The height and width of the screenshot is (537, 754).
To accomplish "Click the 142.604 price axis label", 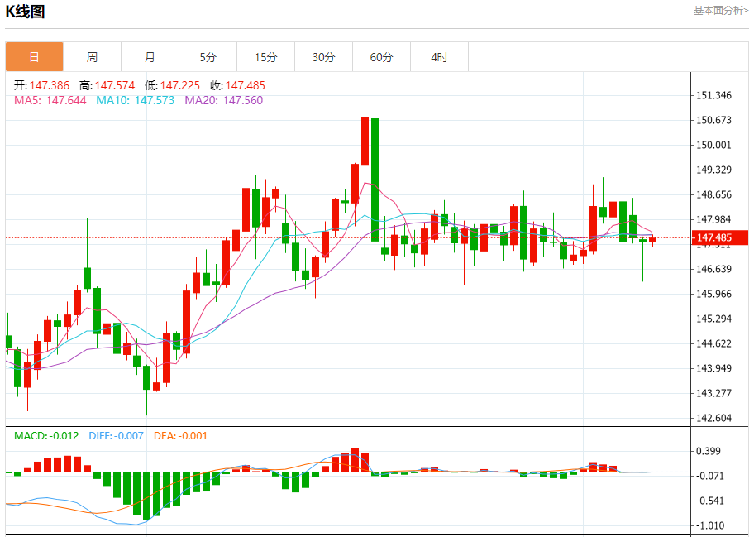I will pos(714,418).
